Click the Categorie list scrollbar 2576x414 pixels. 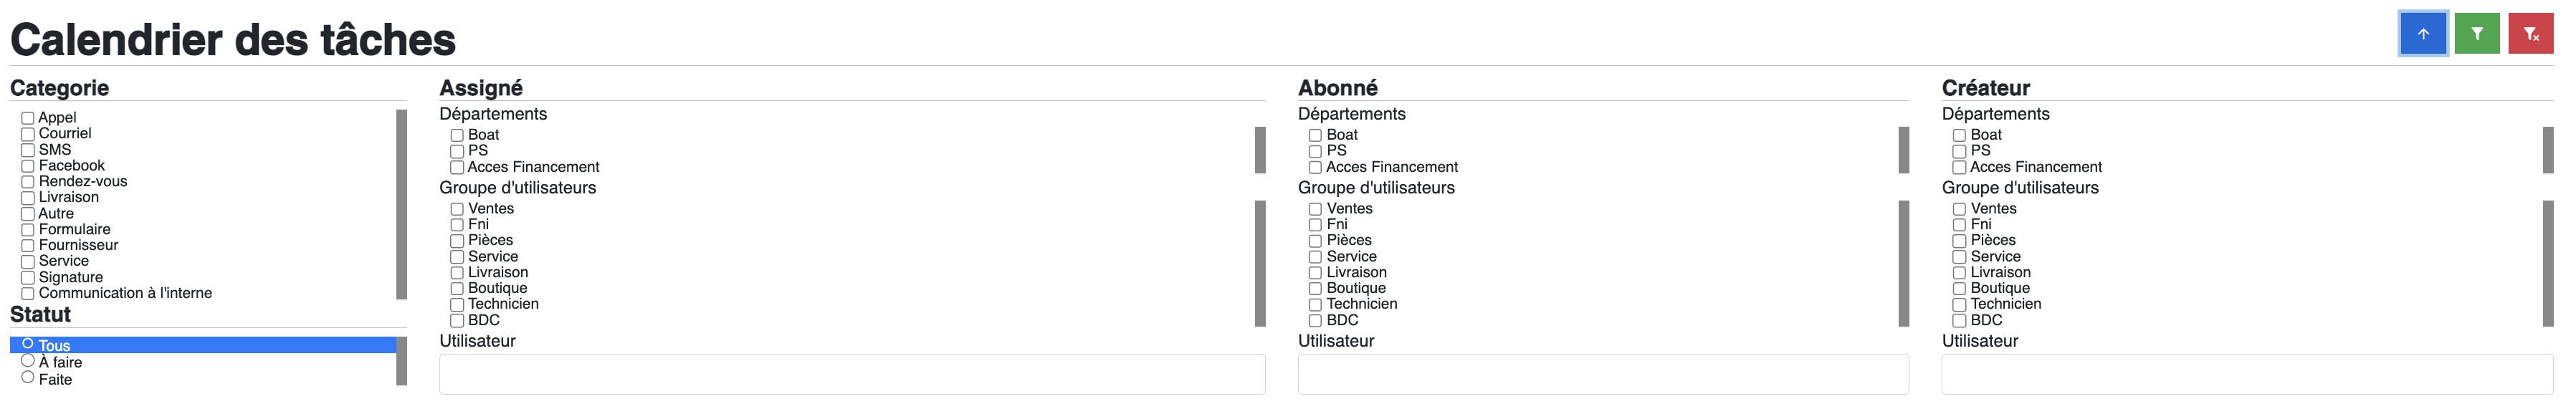[x=402, y=204]
